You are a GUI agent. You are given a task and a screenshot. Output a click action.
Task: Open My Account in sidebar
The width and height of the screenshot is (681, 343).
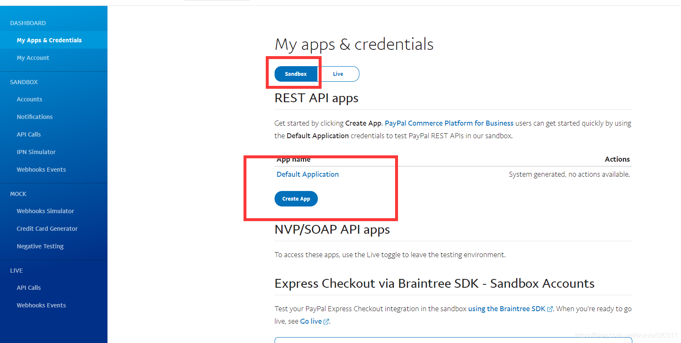click(33, 58)
